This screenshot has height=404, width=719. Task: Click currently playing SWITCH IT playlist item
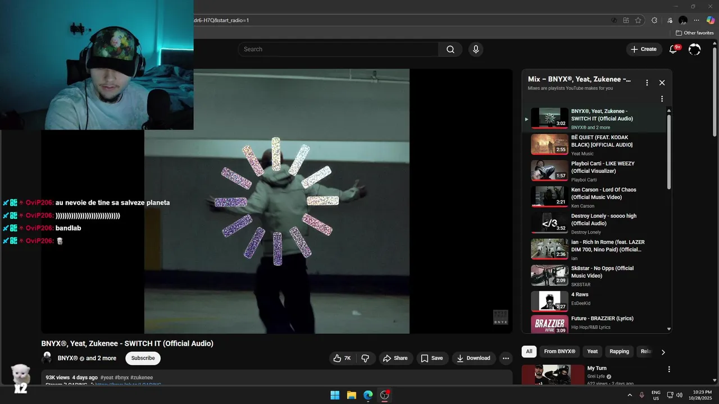click(595, 118)
